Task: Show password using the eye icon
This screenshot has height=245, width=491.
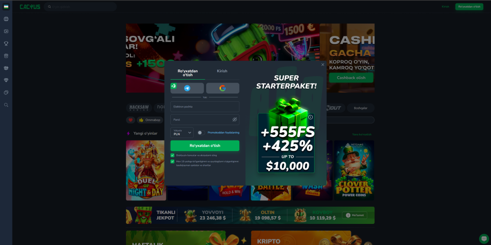Action: coord(234,119)
